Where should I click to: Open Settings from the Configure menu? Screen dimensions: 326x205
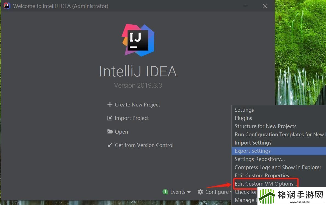click(x=244, y=110)
